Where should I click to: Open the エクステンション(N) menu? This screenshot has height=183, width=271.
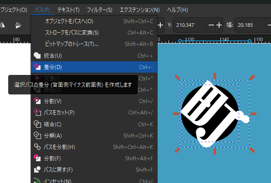pyautogui.click(x=140, y=10)
